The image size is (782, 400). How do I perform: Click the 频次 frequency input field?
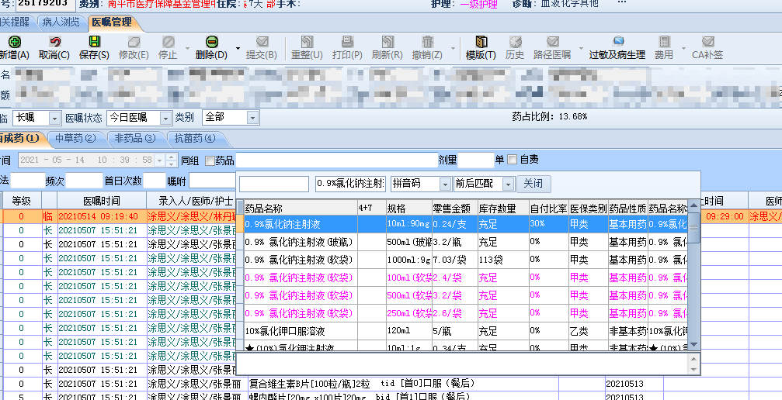(84, 181)
